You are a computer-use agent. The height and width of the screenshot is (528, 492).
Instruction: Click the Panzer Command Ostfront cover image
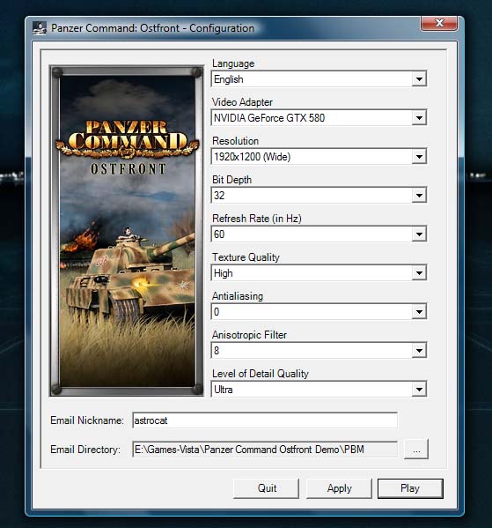pos(127,231)
